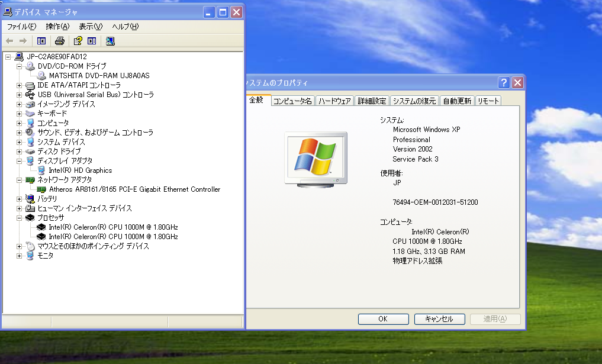Click the Back arrow in Device Manager toolbar

pyautogui.click(x=9, y=41)
